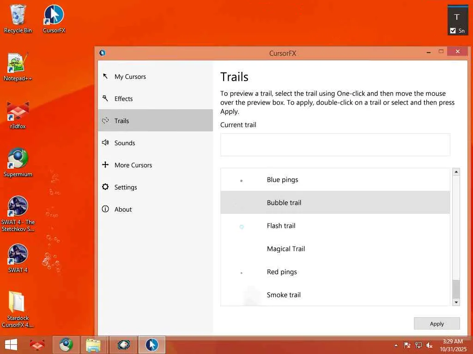Open the Action Center flag icon
Screen dimensions: 473x354
coord(407,345)
